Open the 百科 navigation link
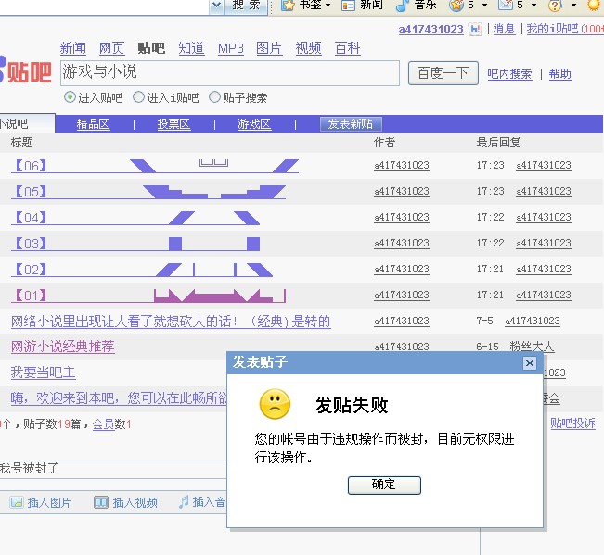Viewport: 604px width, 555px height. (x=347, y=48)
